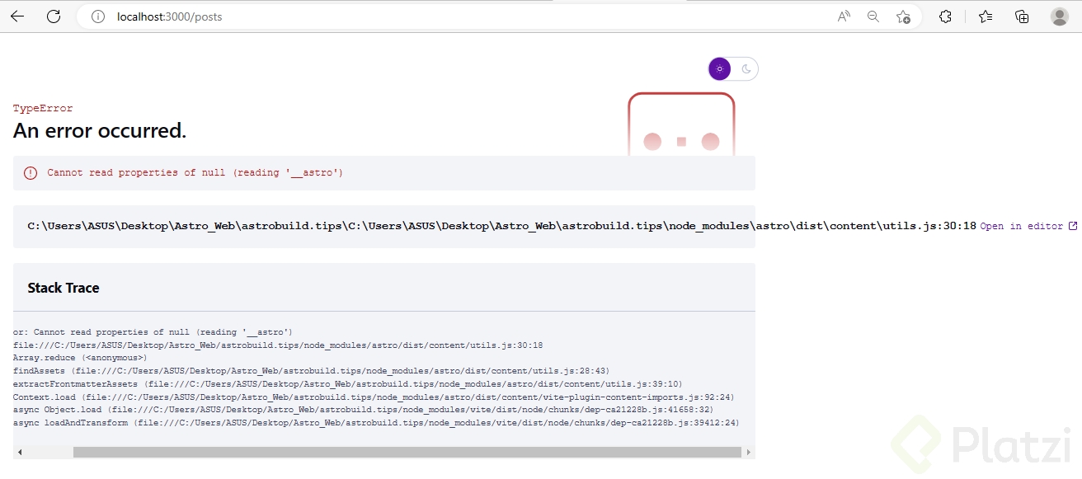Reload the page with the refresh icon
1082x479 pixels.
pos(54,16)
